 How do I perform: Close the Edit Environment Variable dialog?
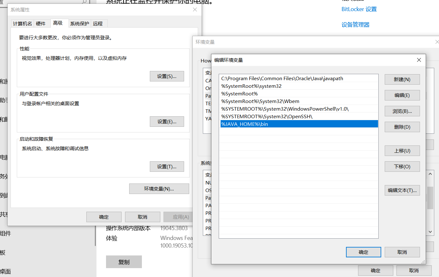pos(419,60)
